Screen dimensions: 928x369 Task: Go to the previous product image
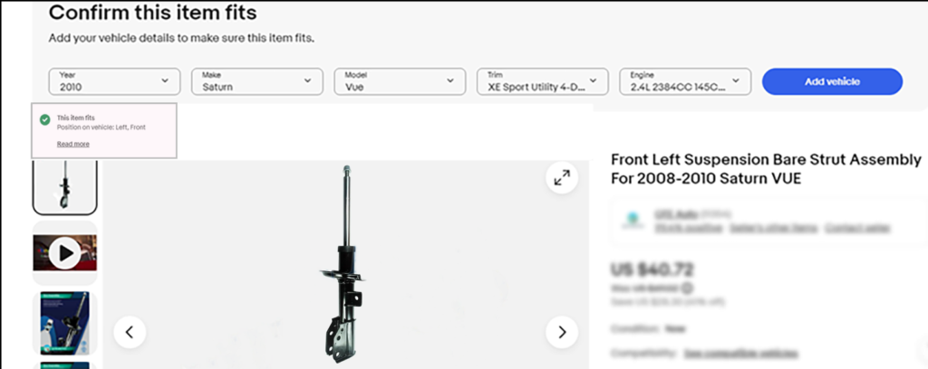click(130, 333)
